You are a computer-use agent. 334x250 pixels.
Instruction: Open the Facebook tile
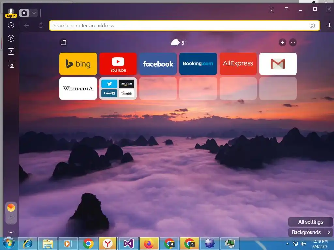tap(158, 64)
